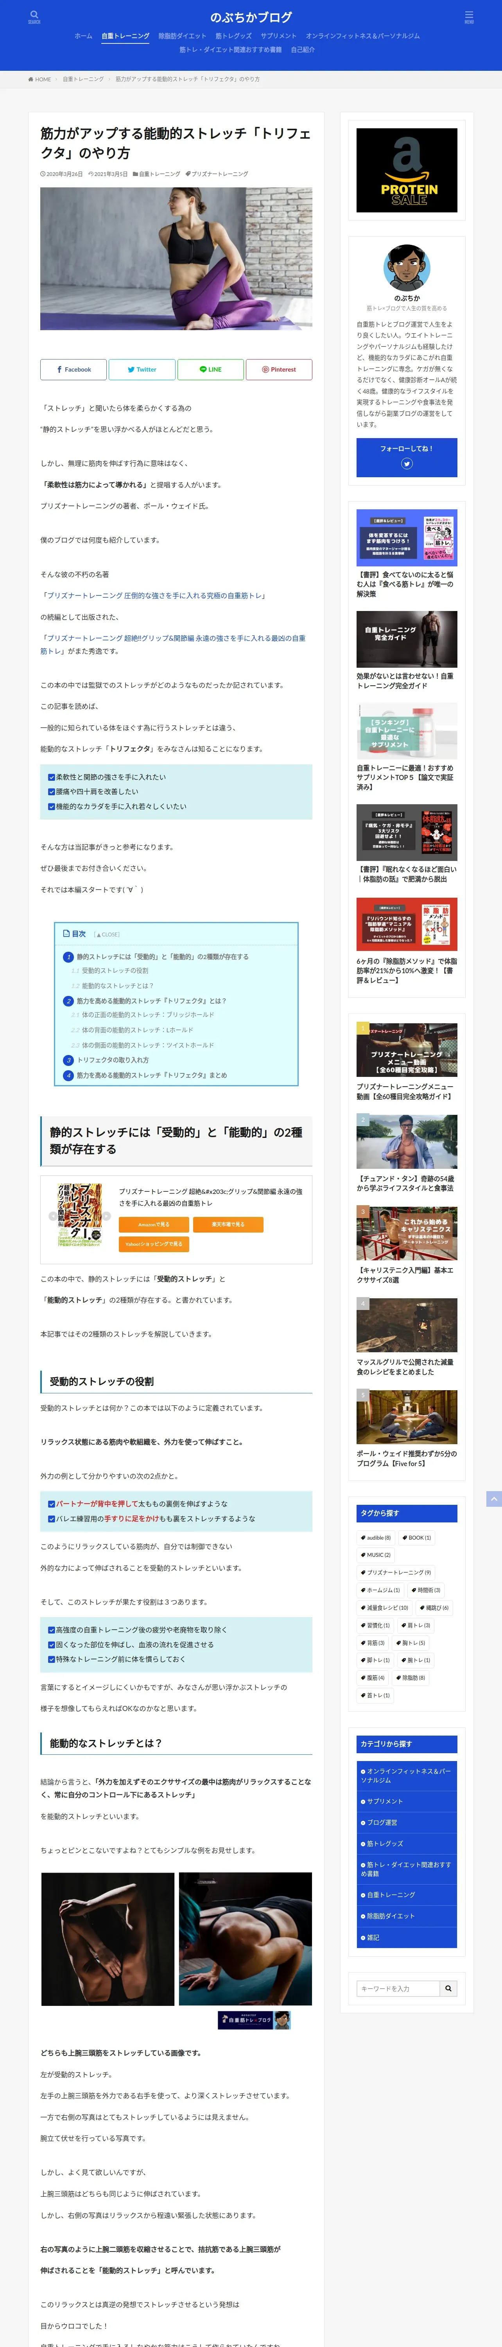Click the のぶちかブログ site title
The image size is (502, 2347).
coord(251,16)
